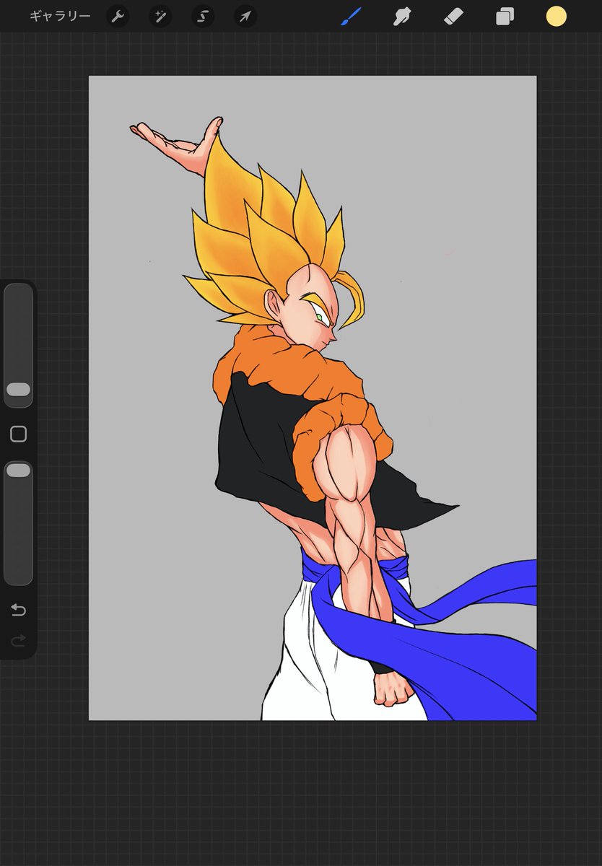Viewport: 602px width, 866px height.
Task: Select the Brush paint tool
Action: coord(351,16)
